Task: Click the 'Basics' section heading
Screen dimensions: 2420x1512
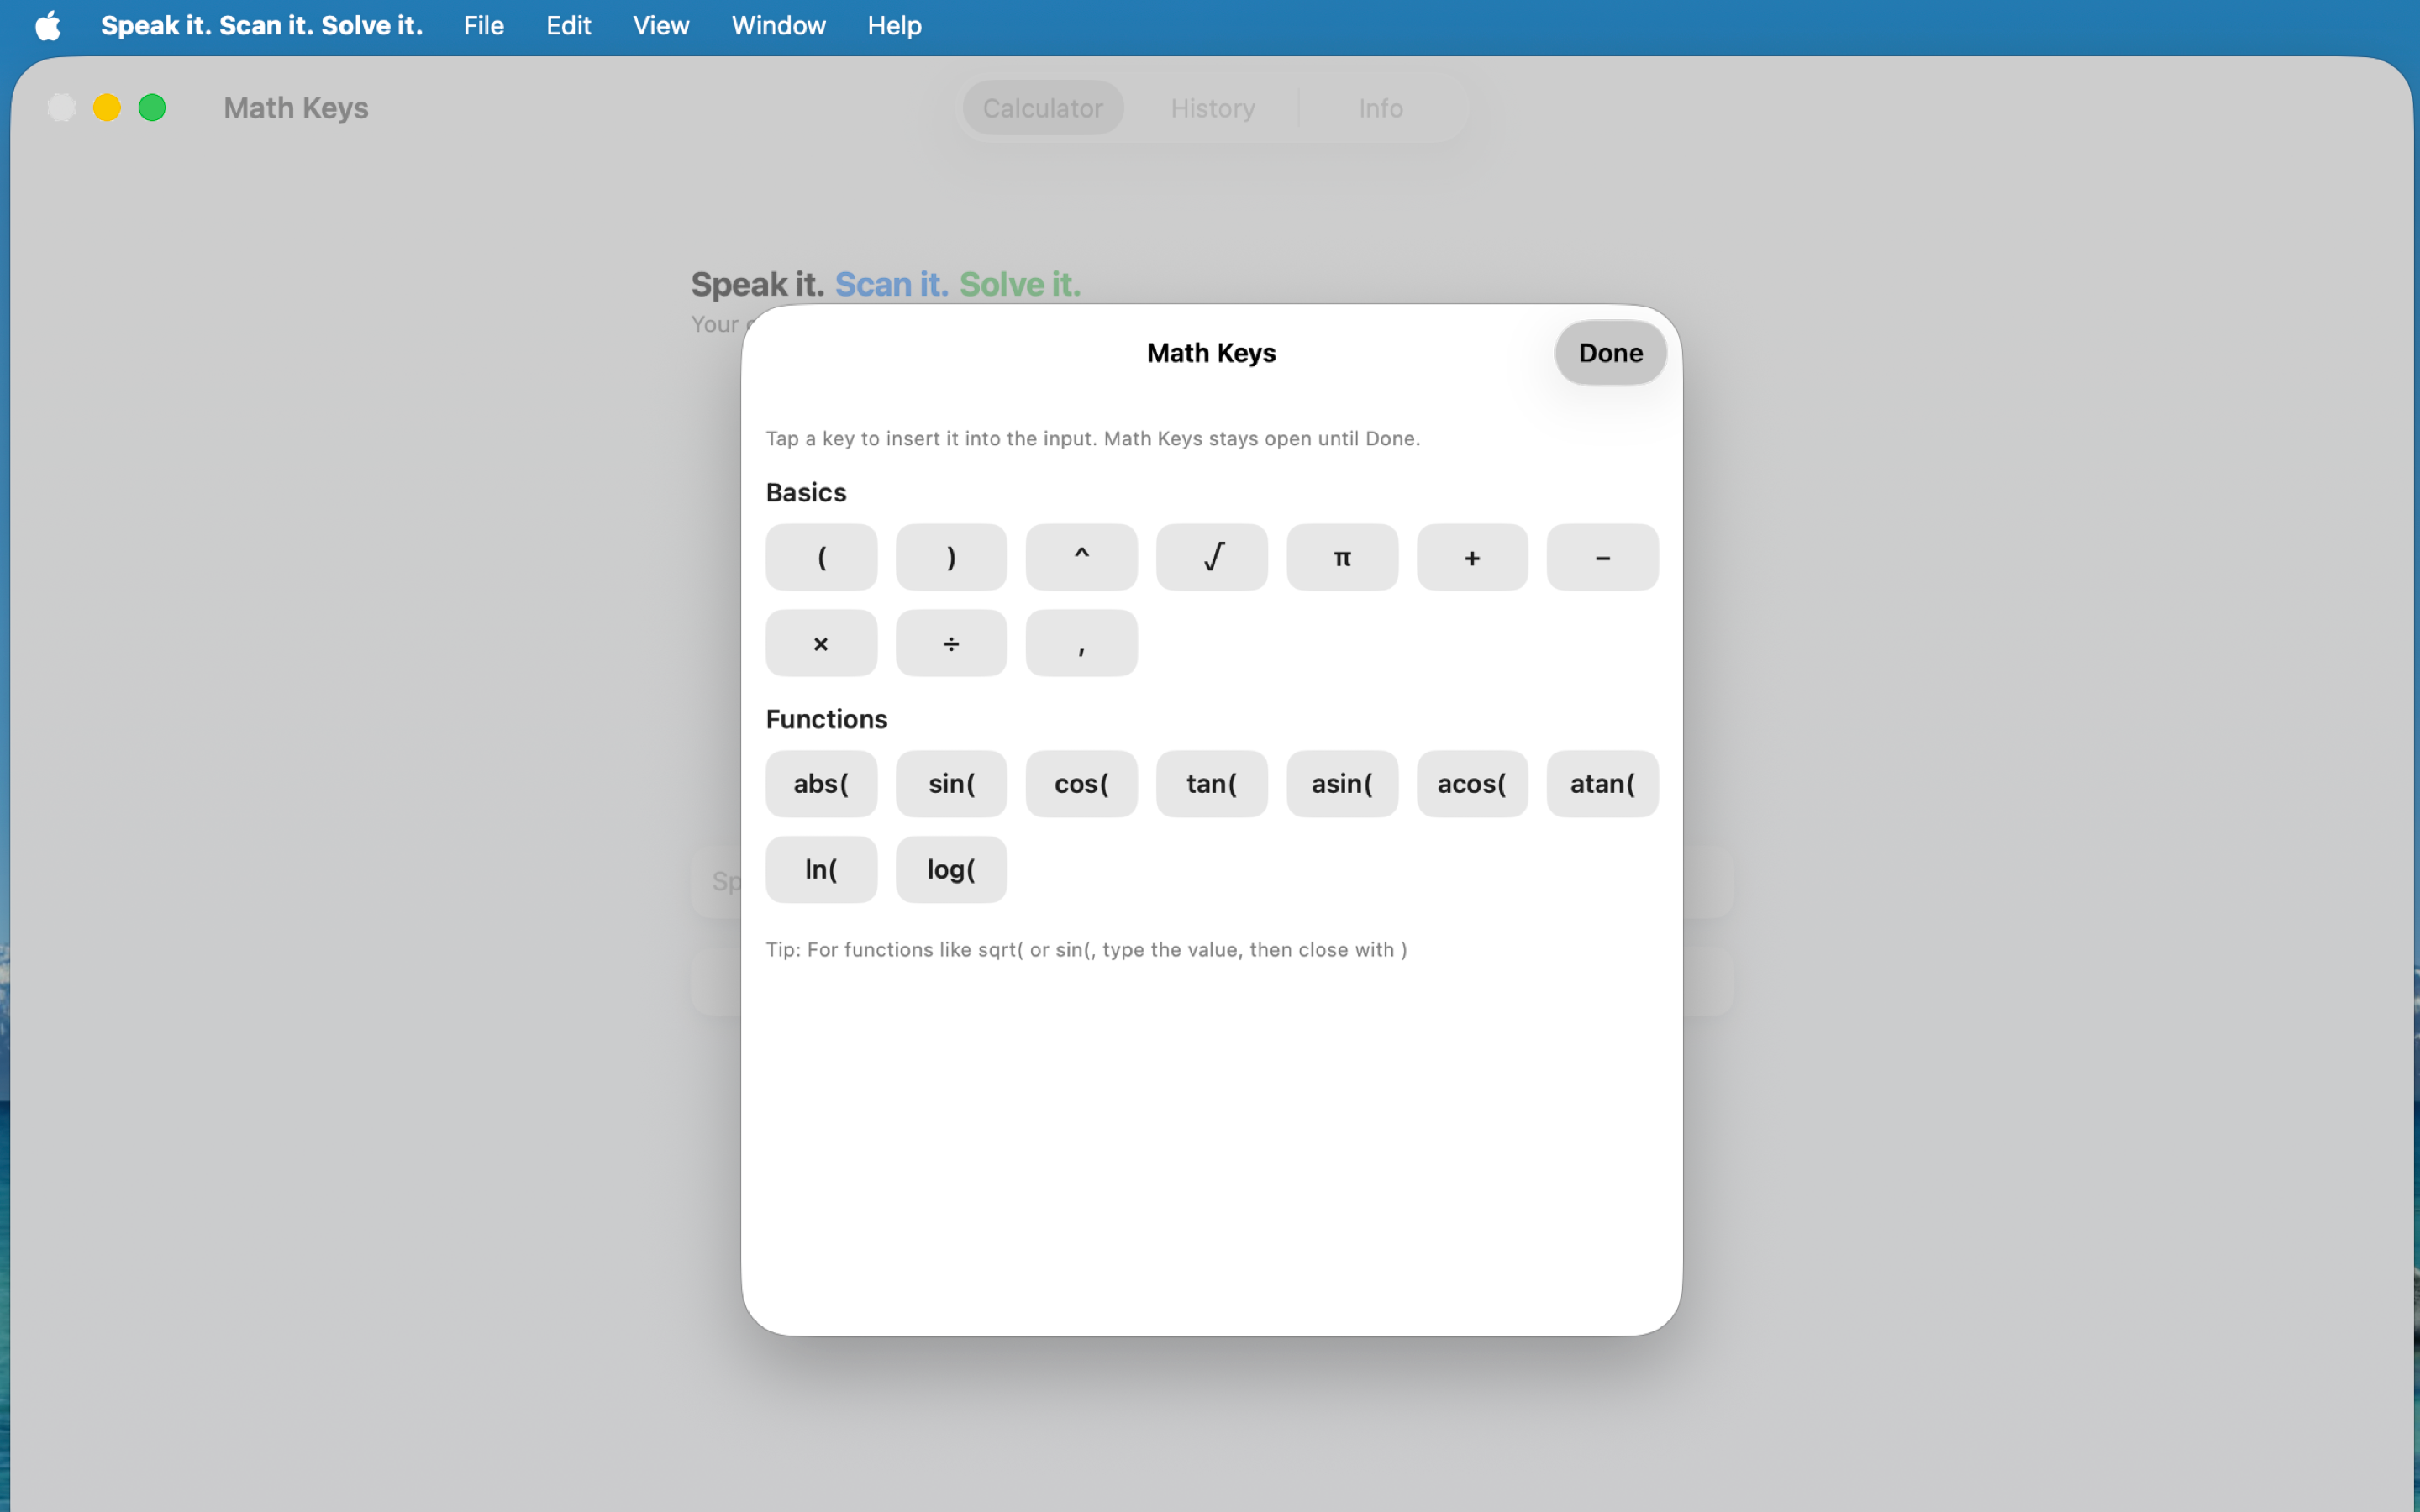Action: 806,493
